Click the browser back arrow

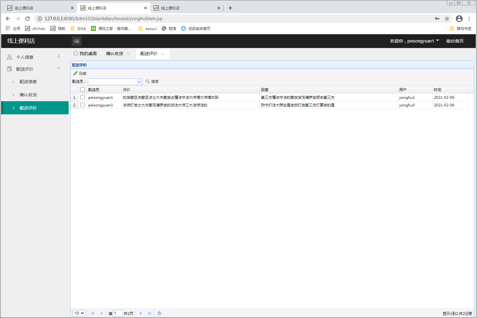8,19
